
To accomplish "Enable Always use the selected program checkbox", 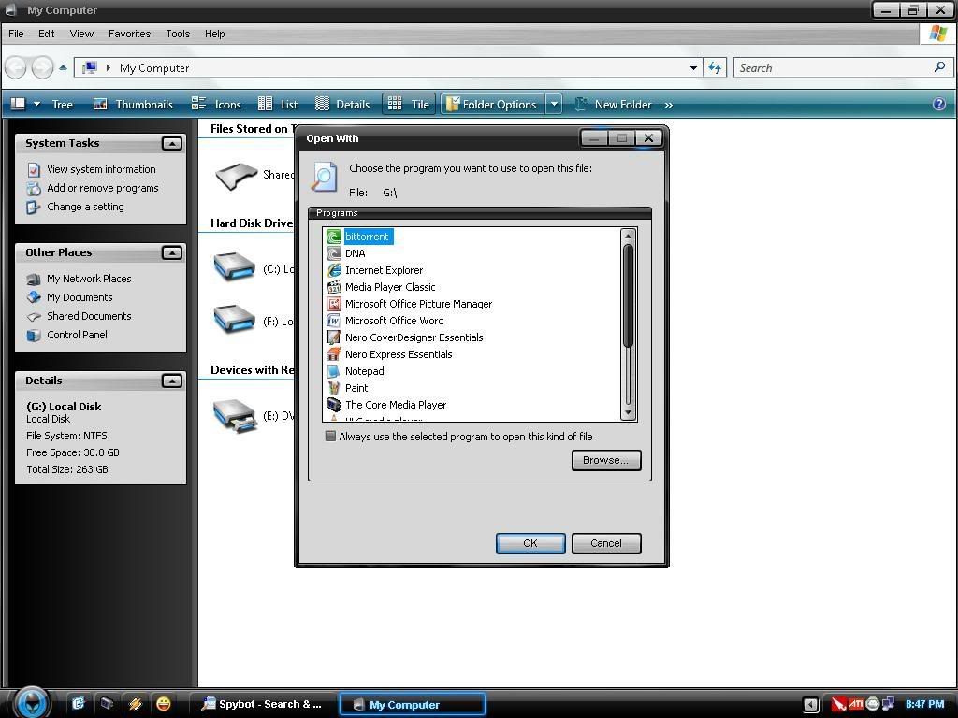I will tap(330, 436).
